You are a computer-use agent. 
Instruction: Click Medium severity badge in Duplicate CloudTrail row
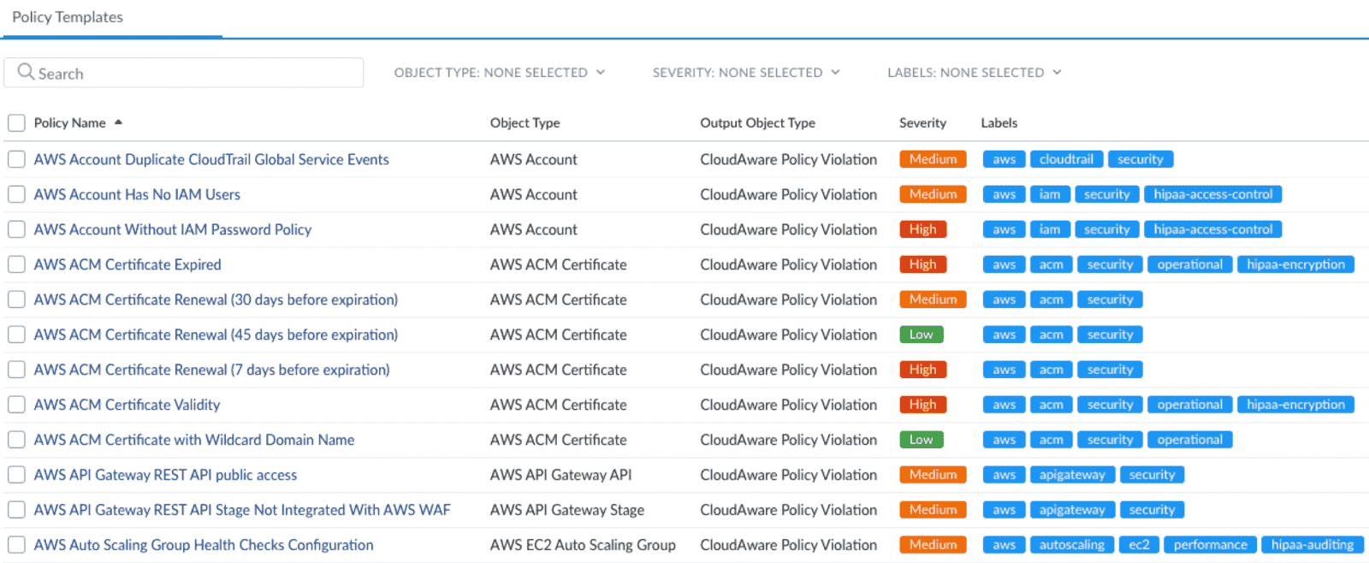(x=933, y=159)
